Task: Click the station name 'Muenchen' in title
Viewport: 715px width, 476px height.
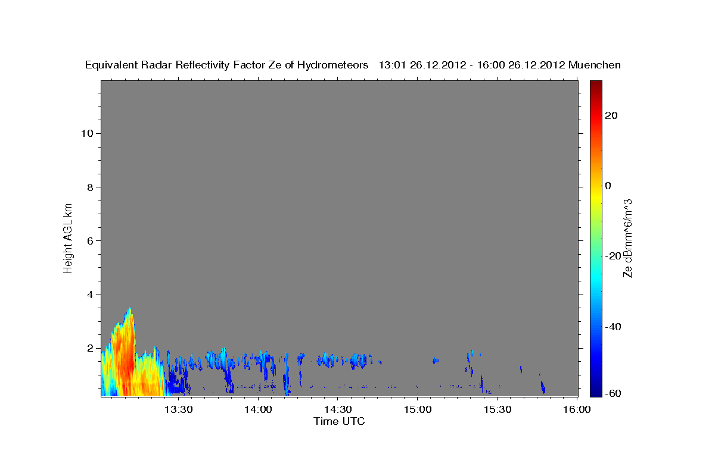Action: (x=595, y=65)
